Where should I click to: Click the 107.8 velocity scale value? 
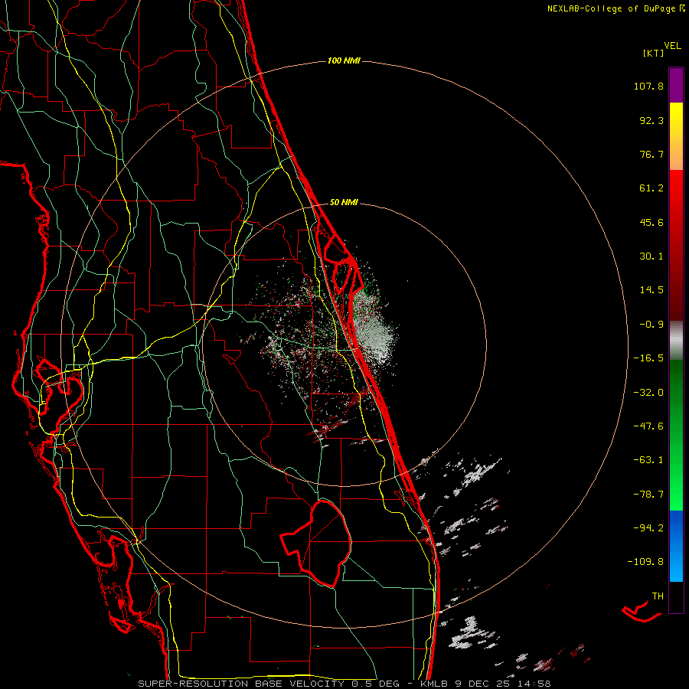[648, 86]
